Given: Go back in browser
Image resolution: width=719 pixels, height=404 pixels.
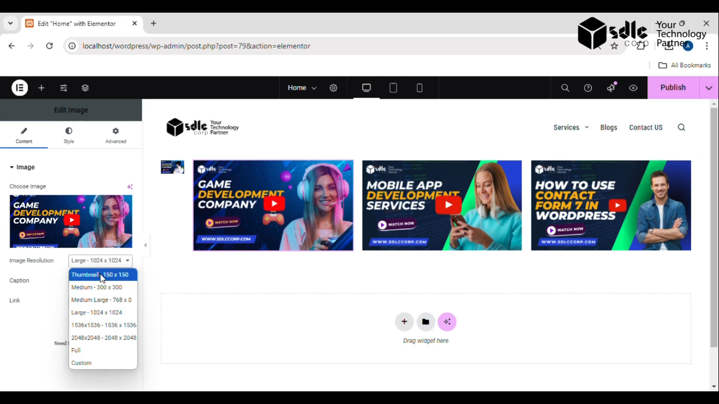Looking at the screenshot, I should tap(12, 46).
